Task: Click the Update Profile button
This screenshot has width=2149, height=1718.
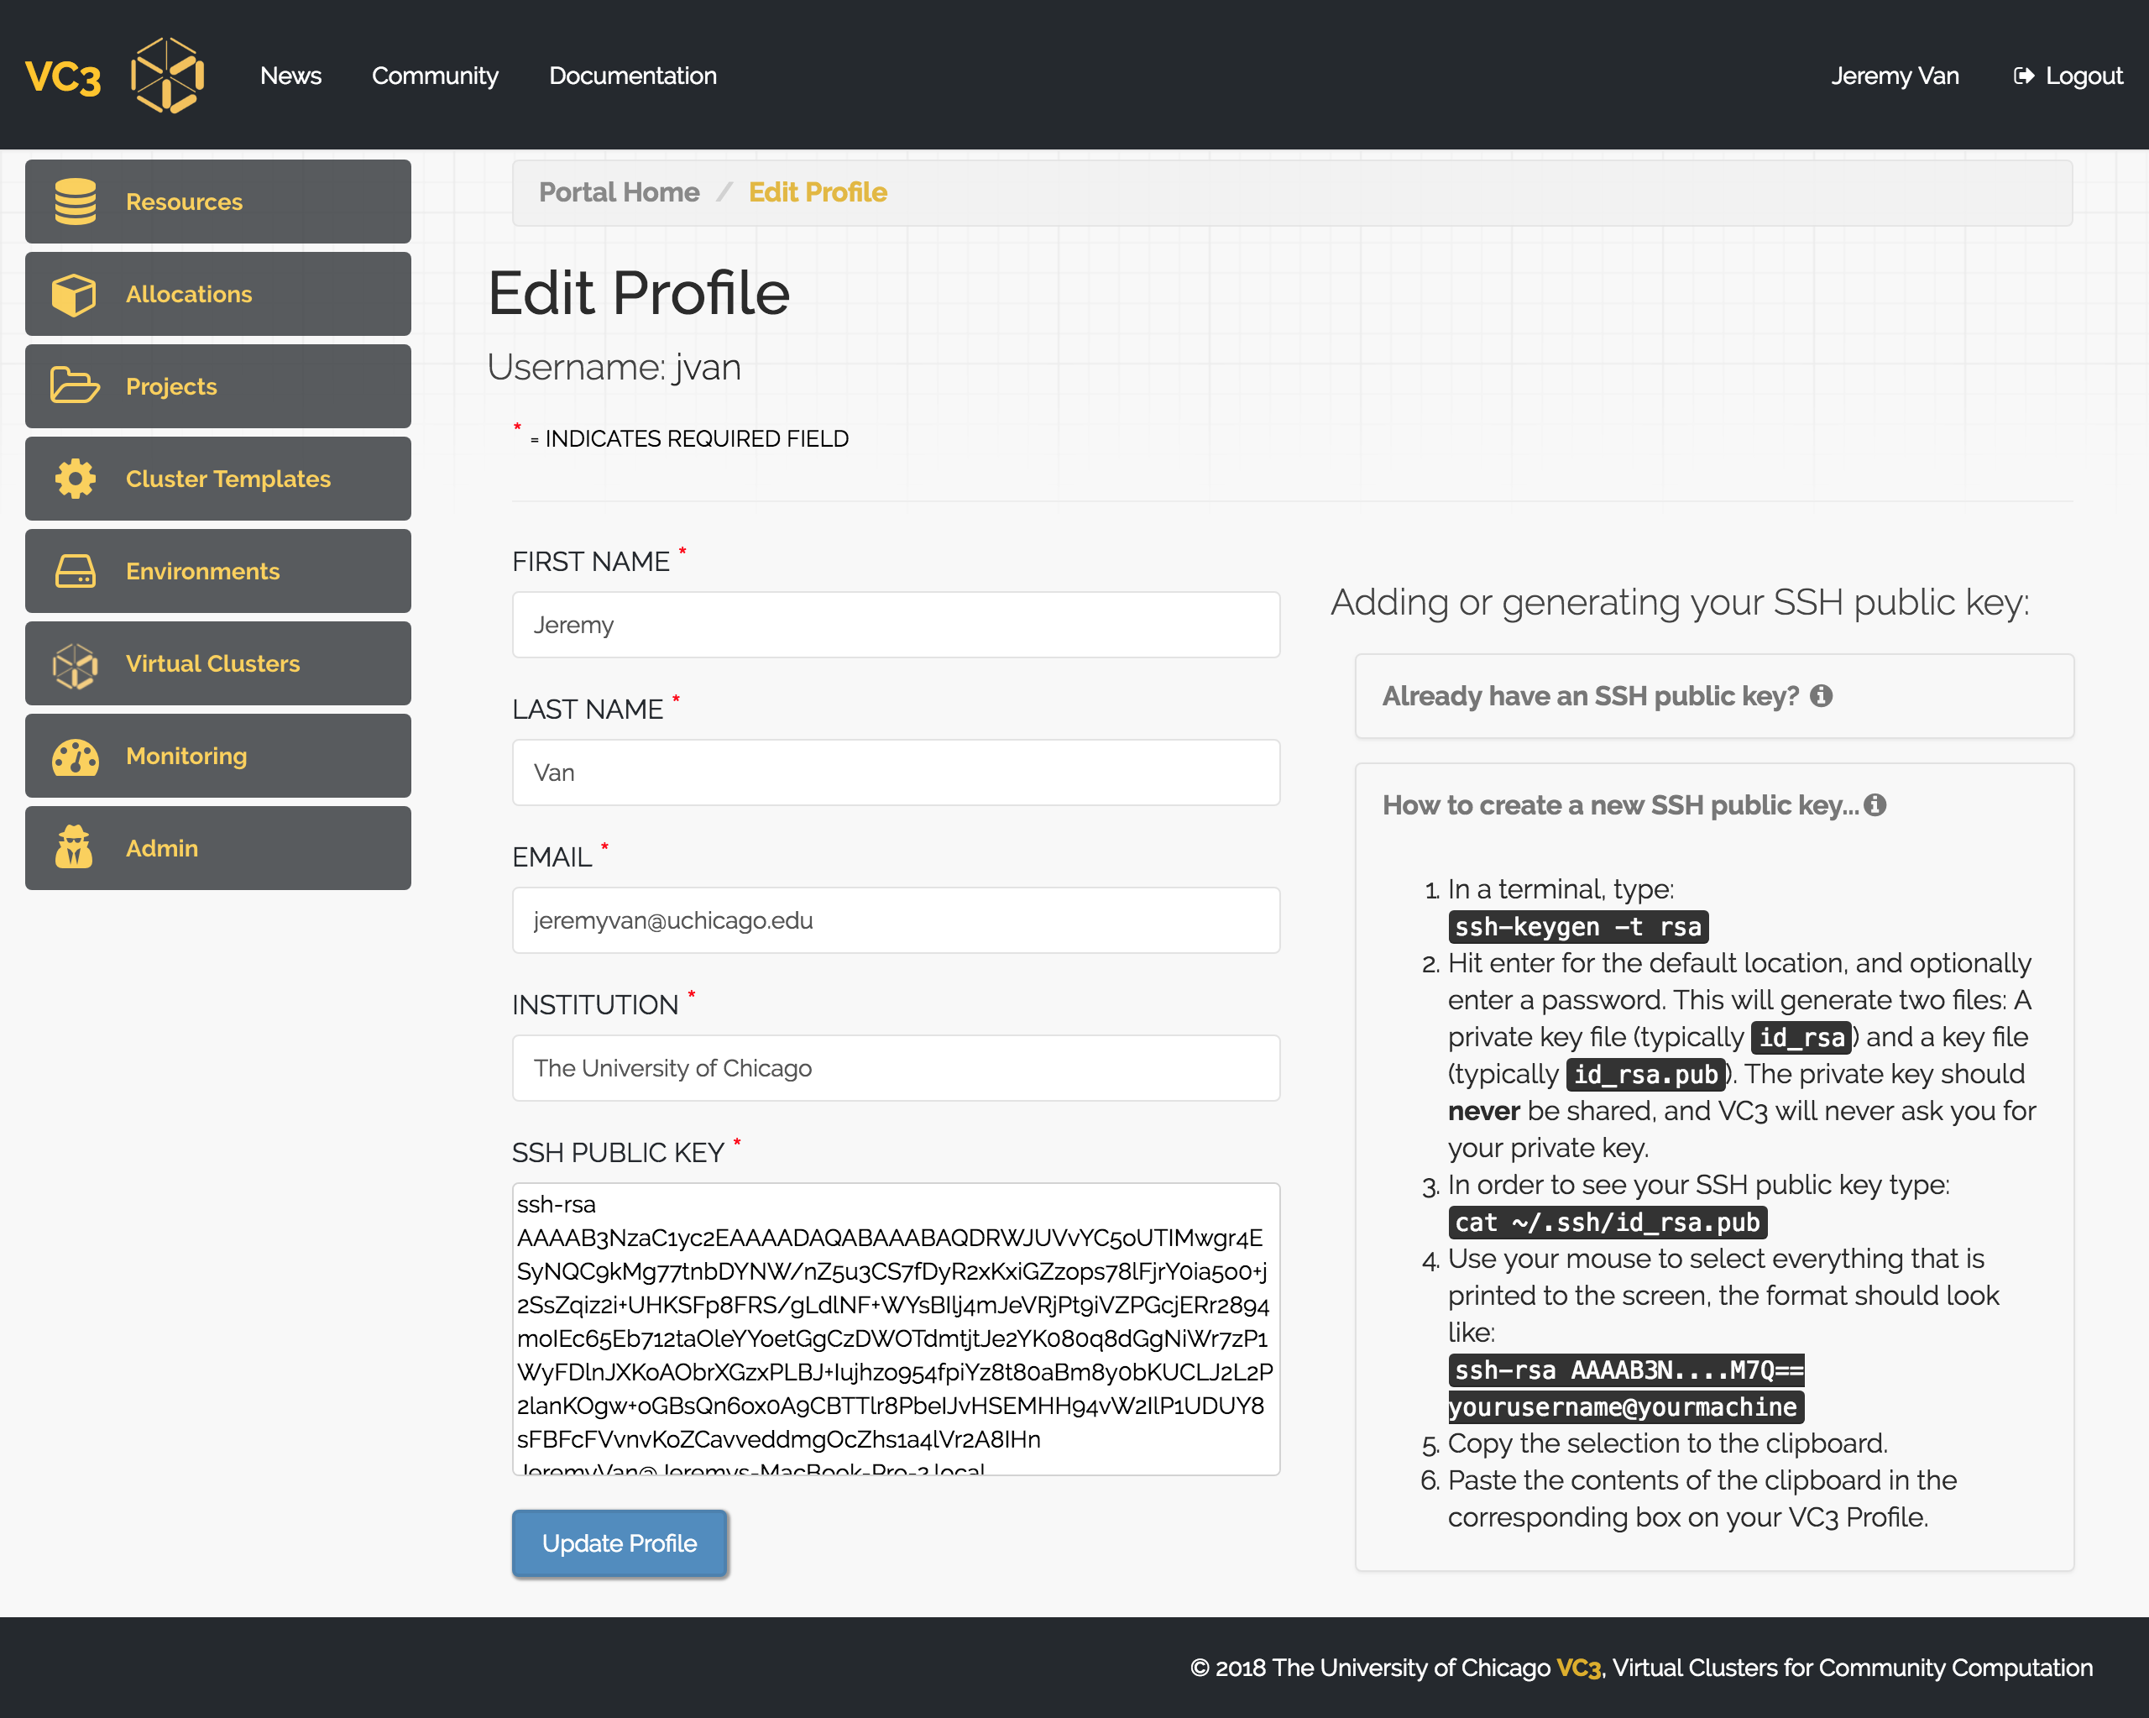Action: coord(619,1543)
